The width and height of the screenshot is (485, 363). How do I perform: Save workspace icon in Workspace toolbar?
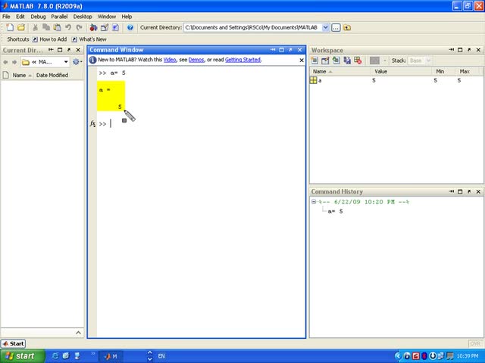click(x=347, y=60)
